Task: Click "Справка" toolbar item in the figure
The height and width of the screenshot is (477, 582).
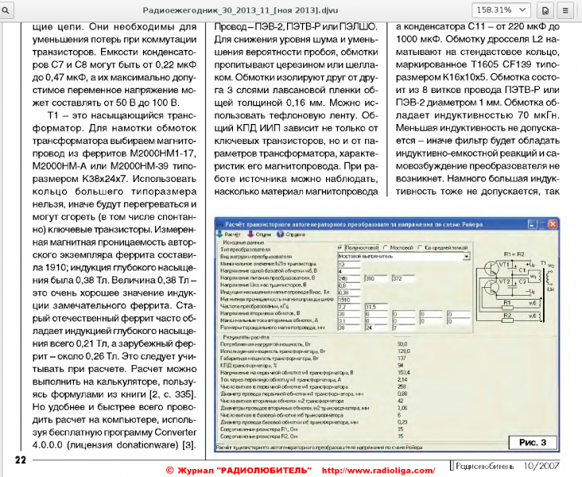Action: click(291, 235)
